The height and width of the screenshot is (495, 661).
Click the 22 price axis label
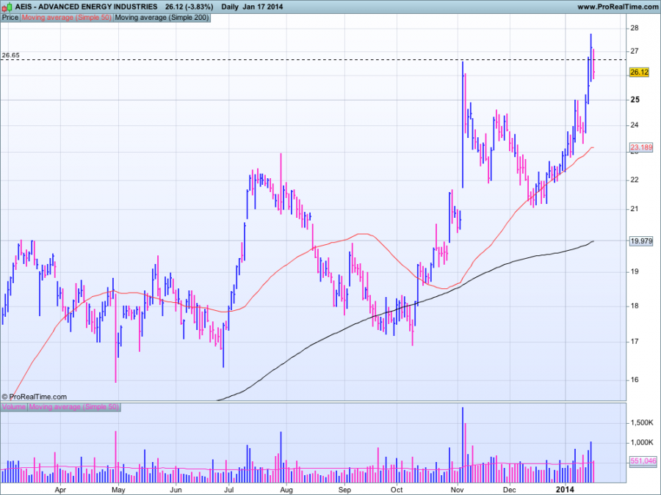pyautogui.click(x=635, y=180)
